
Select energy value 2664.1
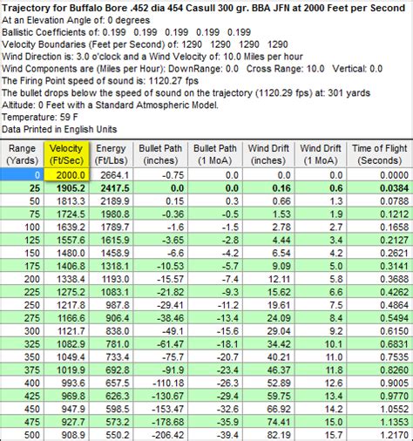coord(111,175)
